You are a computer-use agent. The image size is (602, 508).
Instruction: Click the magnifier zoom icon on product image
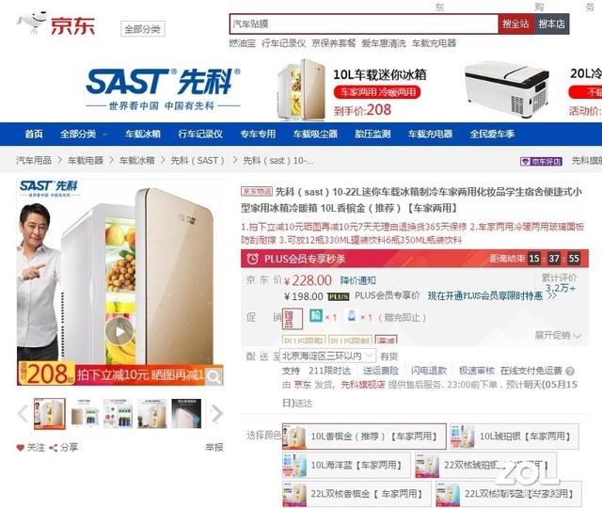coord(214,377)
